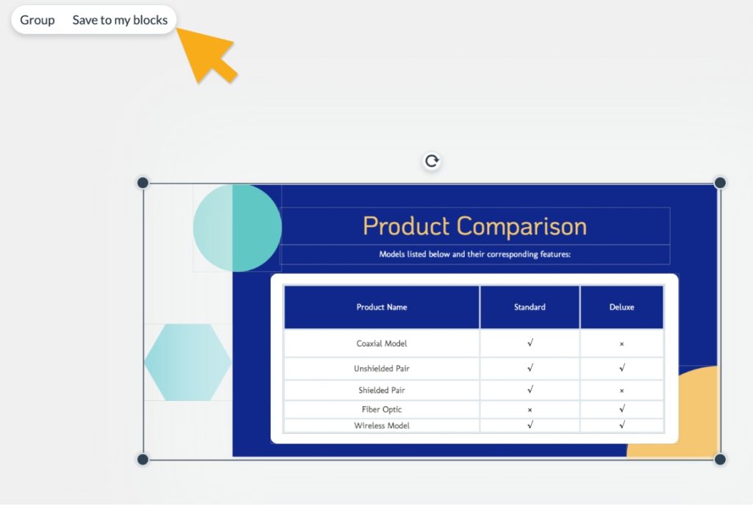Image resolution: width=753 pixels, height=506 pixels.
Task: Click the top-right selection handle
Action: coord(718,182)
